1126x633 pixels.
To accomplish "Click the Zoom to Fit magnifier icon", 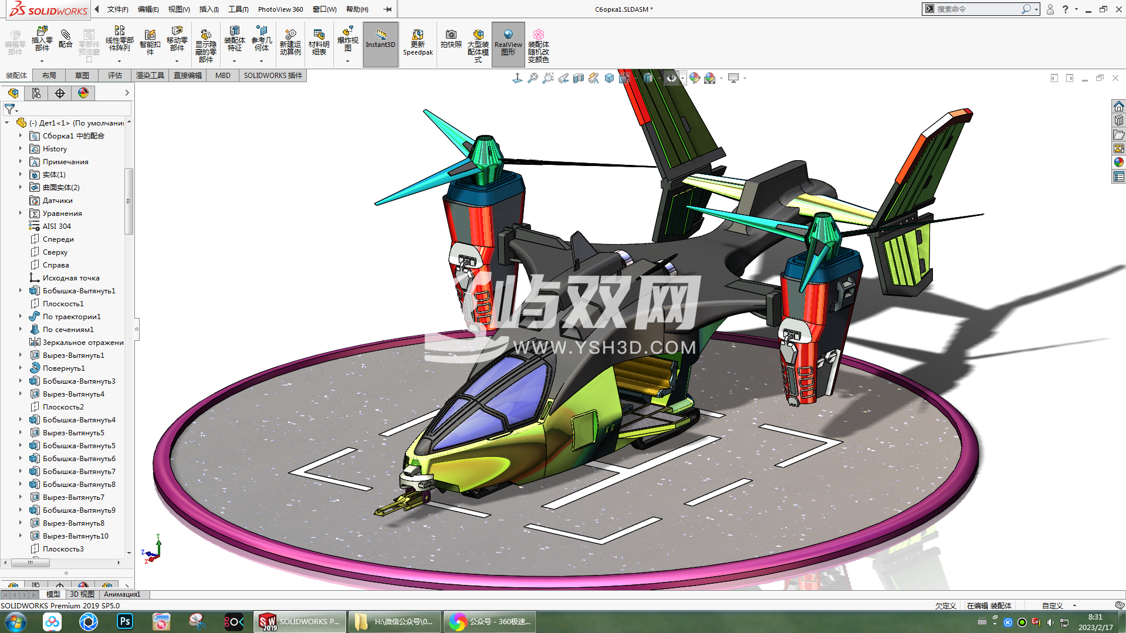I will pos(532,78).
